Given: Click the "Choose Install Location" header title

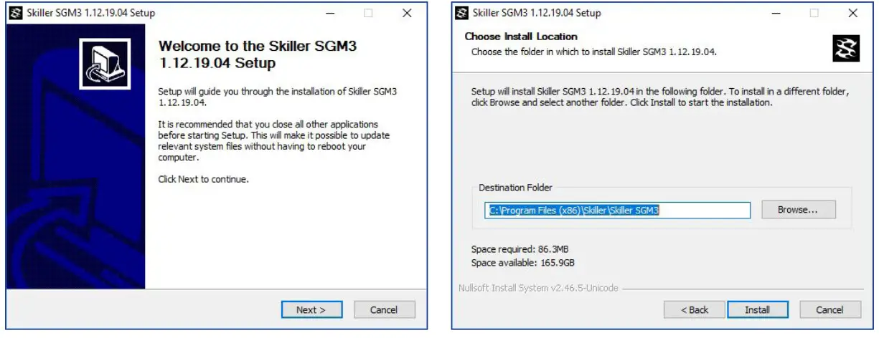Looking at the screenshot, I should [521, 37].
